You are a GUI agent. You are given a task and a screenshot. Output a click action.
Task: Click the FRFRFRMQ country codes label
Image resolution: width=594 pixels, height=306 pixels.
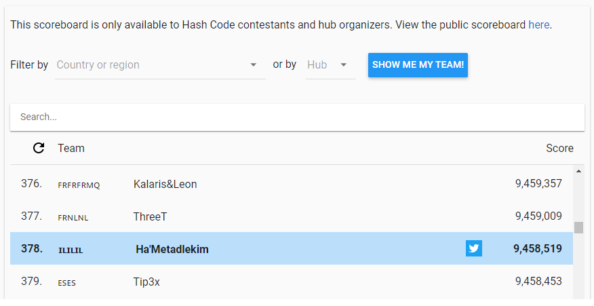[x=79, y=185]
